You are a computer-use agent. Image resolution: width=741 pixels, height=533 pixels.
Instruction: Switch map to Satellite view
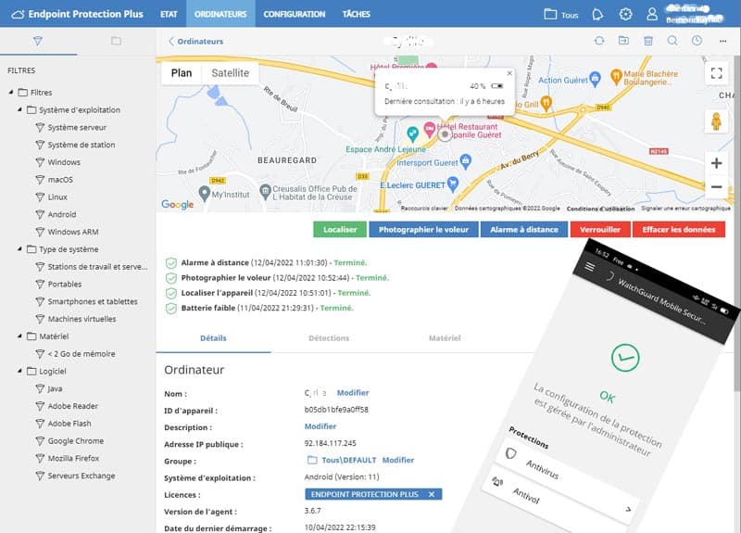(x=230, y=73)
